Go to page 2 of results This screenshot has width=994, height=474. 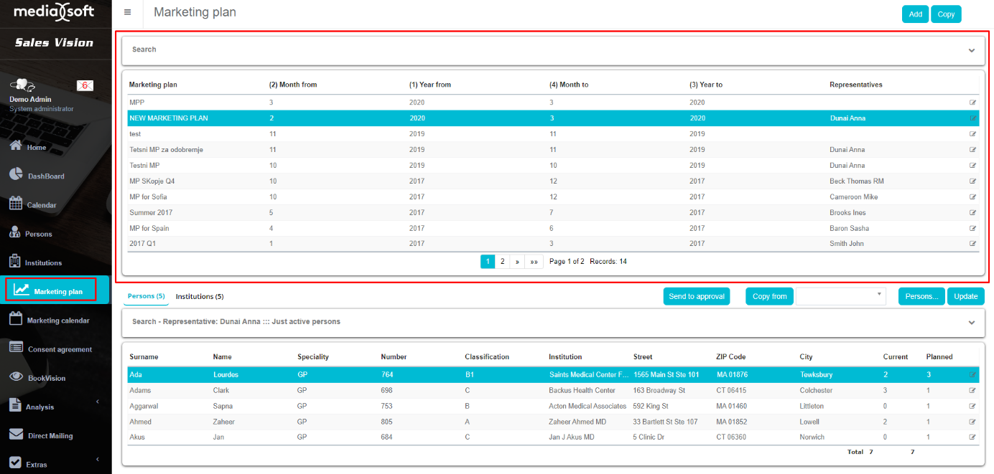click(502, 262)
